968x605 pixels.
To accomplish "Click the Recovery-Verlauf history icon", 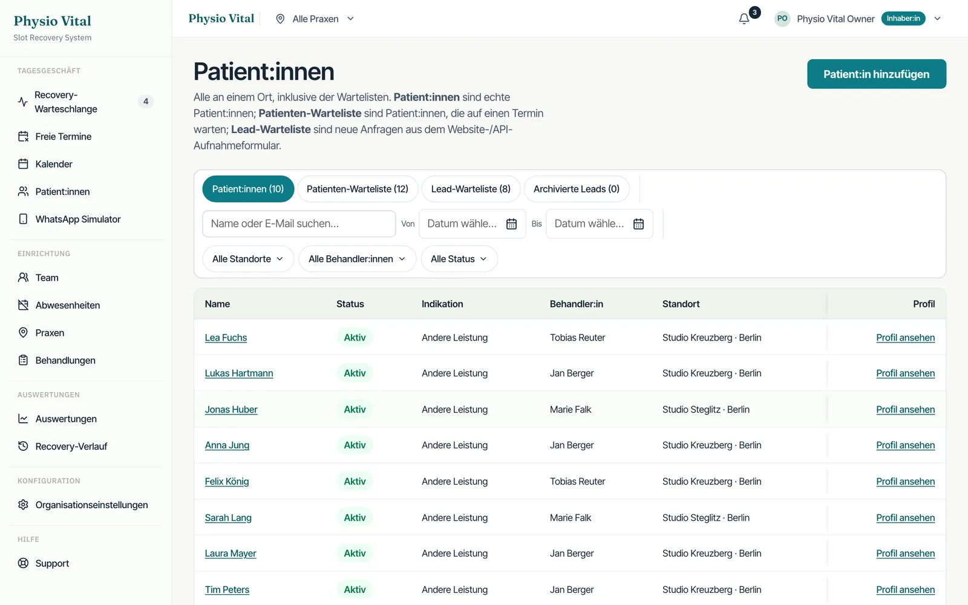I will point(23,446).
